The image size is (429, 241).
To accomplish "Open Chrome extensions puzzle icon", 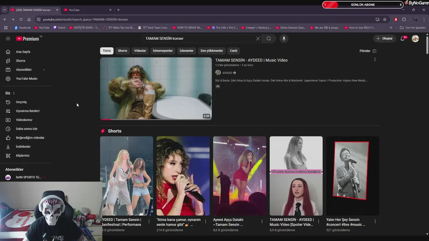I will (x=404, y=19).
